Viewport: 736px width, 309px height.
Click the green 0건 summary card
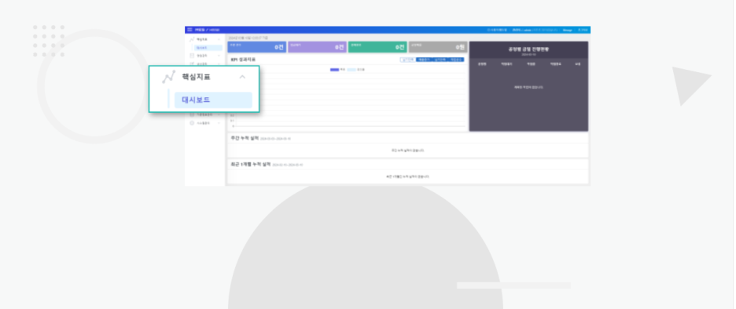click(377, 47)
